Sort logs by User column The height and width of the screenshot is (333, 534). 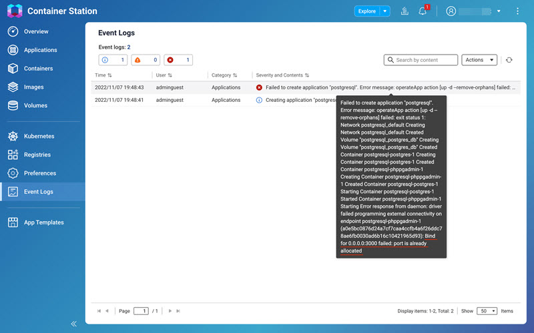coord(164,75)
